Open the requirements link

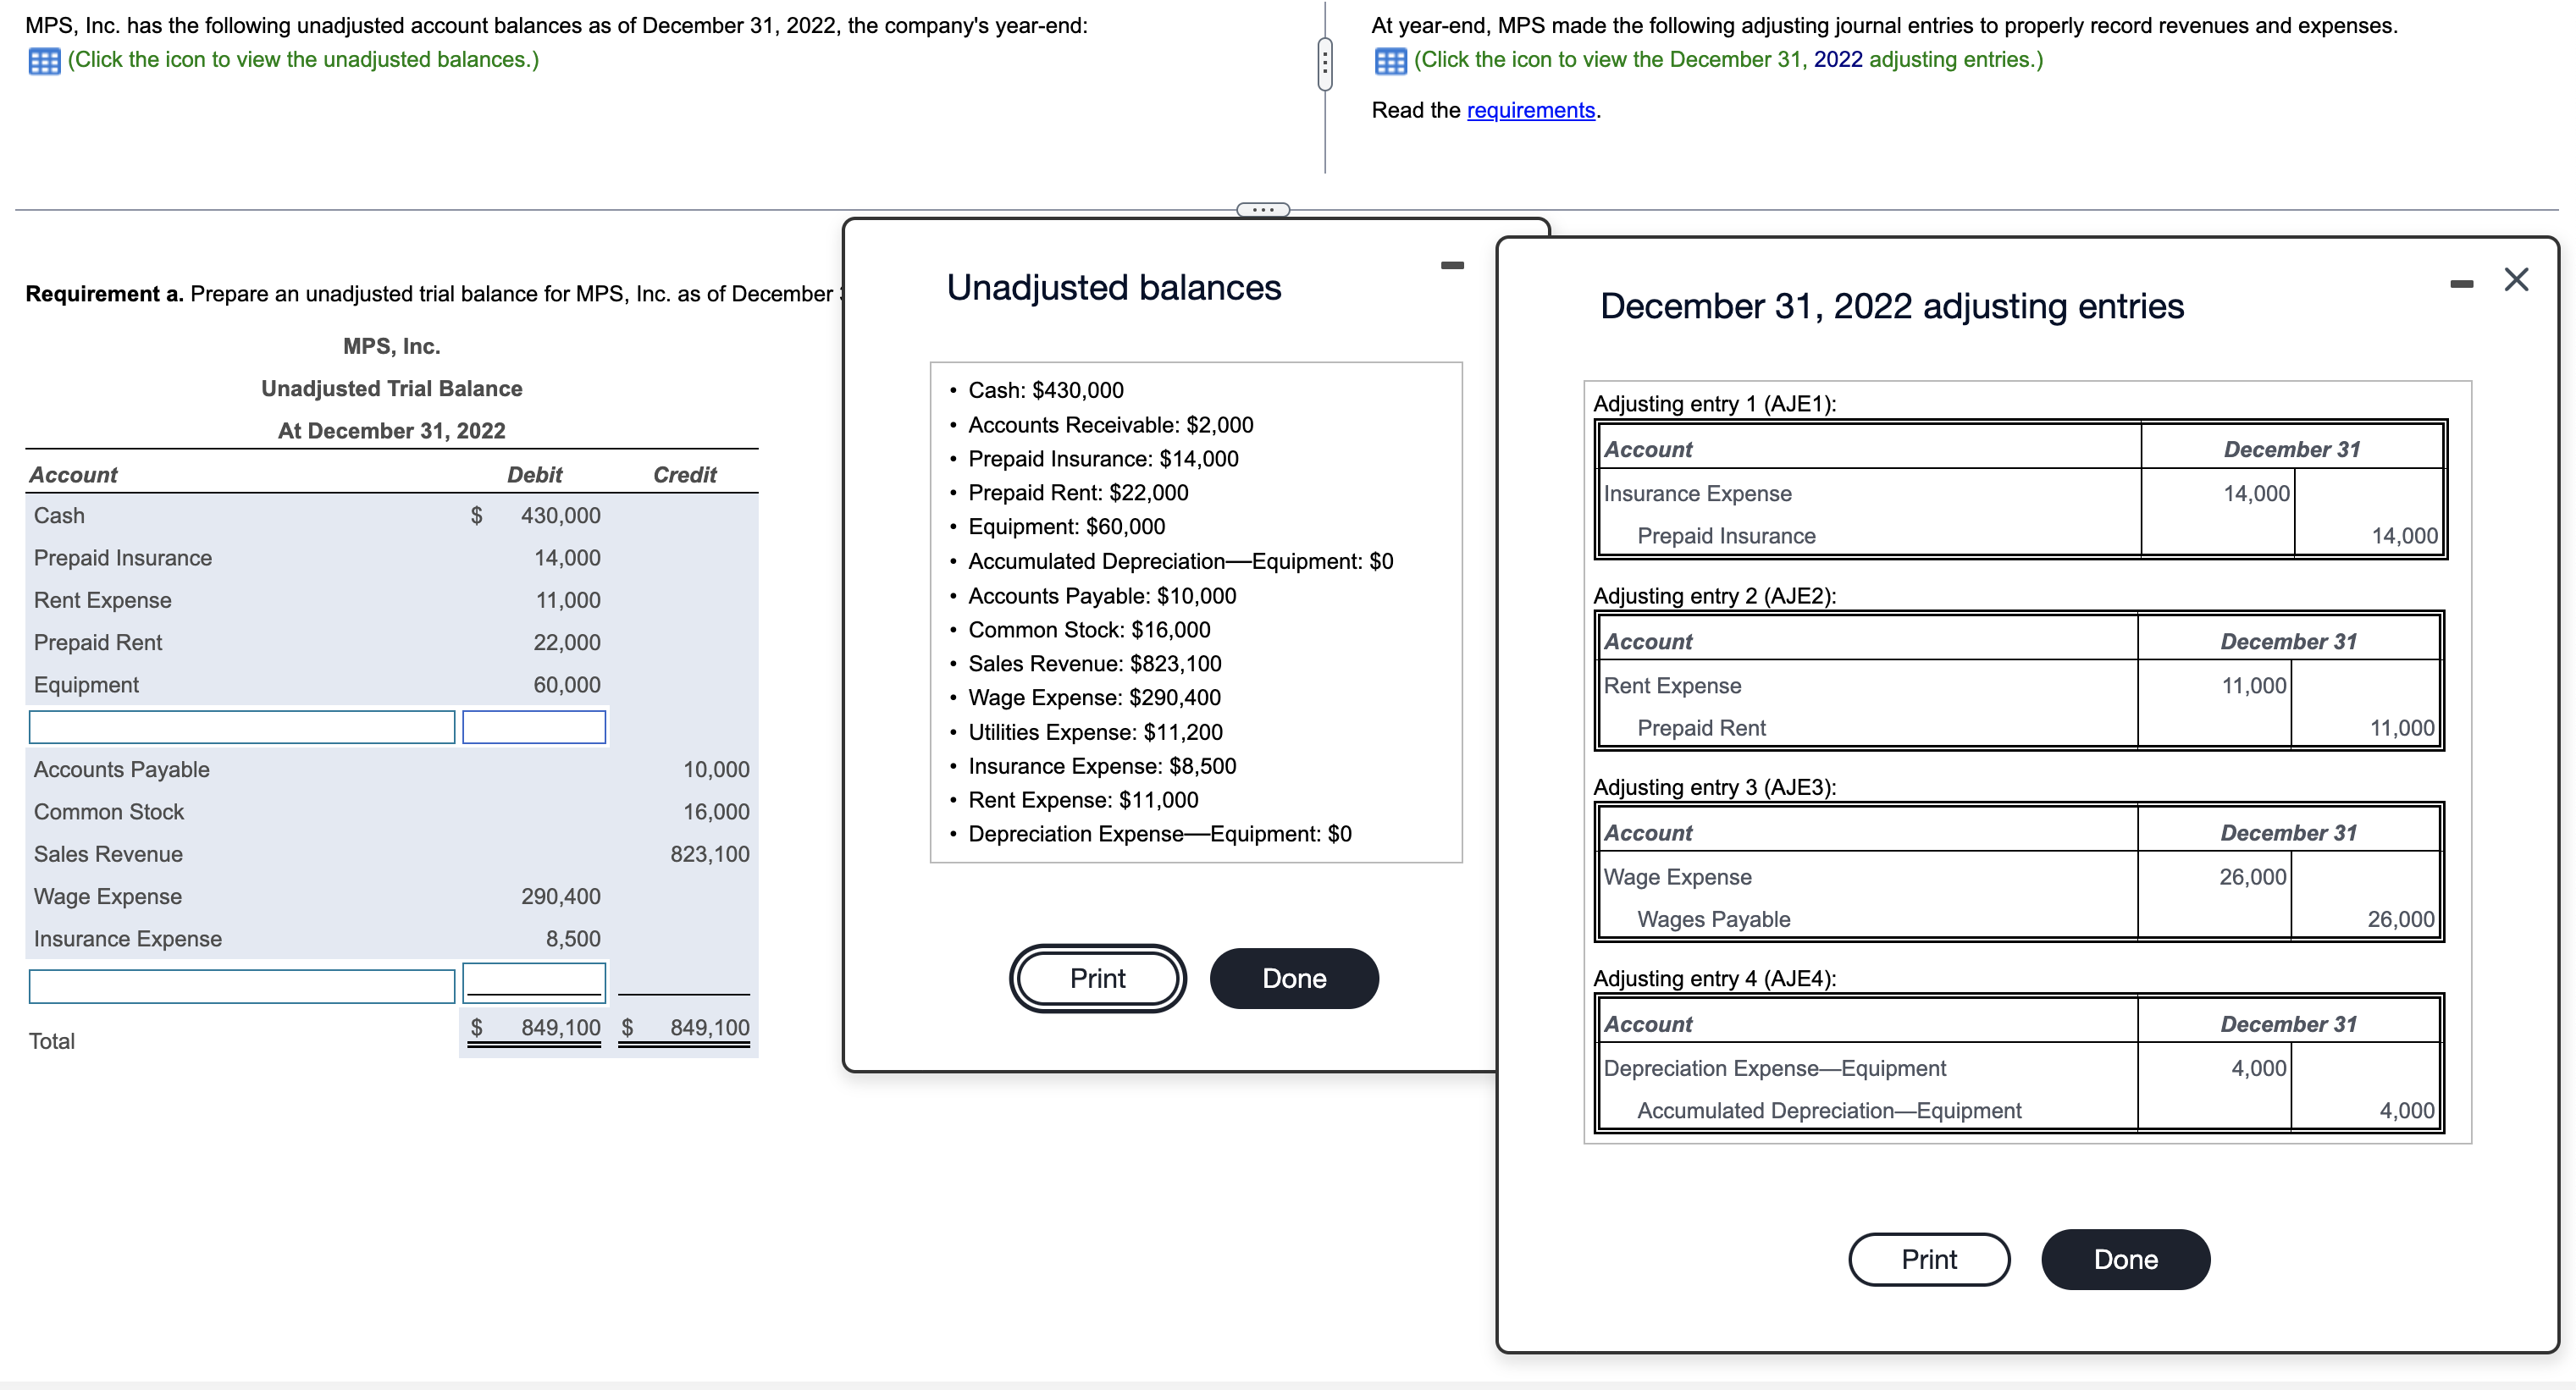[x=1530, y=111]
